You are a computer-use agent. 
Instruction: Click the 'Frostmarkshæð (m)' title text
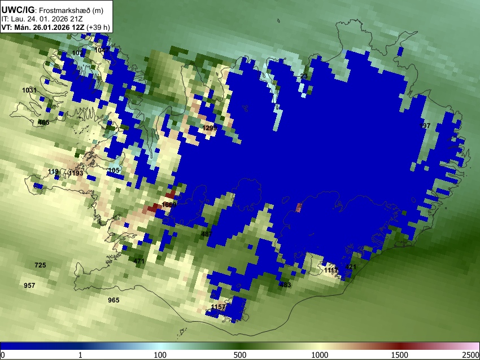[x=72, y=10]
